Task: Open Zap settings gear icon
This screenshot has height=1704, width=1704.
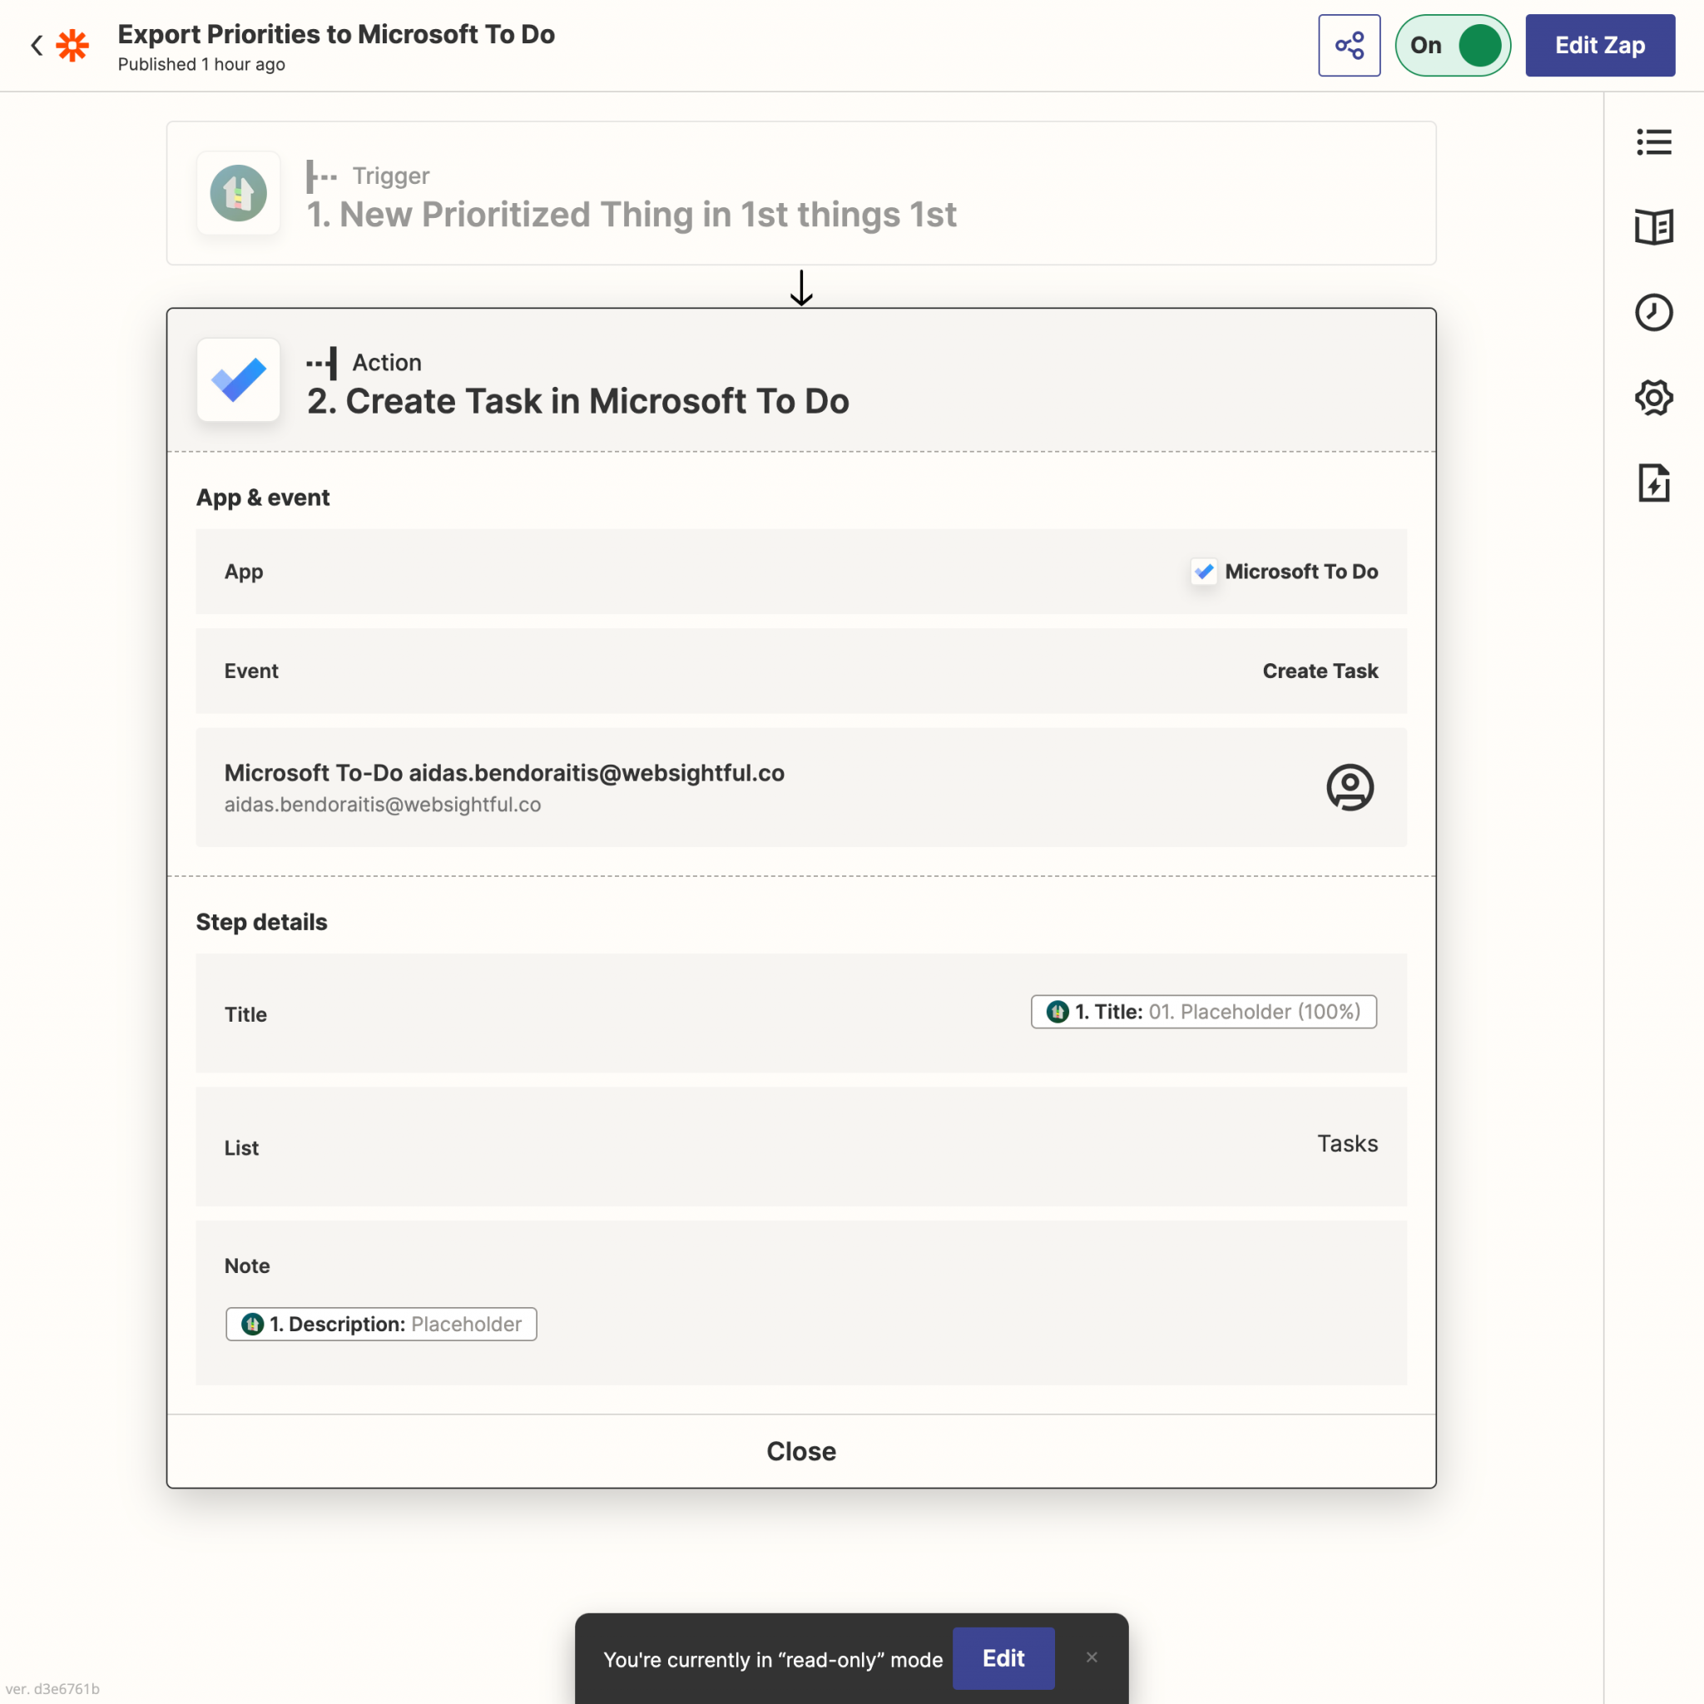Action: click(x=1654, y=398)
